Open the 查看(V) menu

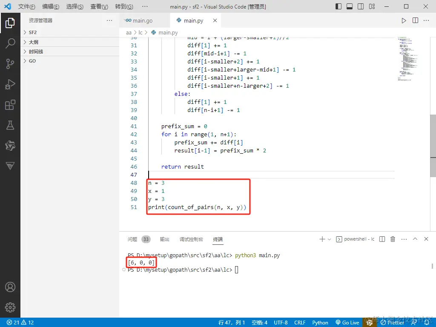coord(99,6)
